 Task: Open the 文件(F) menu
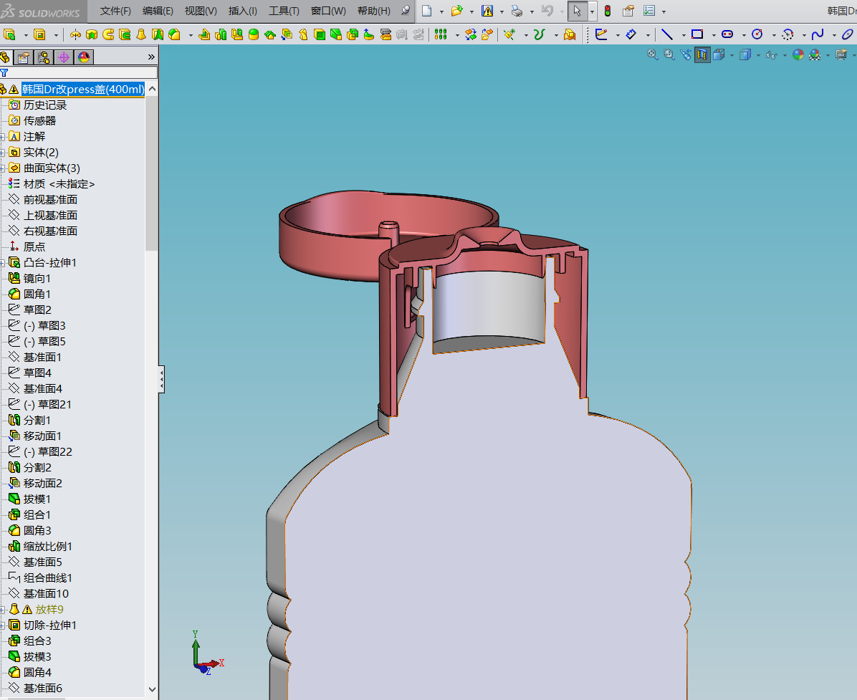click(115, 11)
